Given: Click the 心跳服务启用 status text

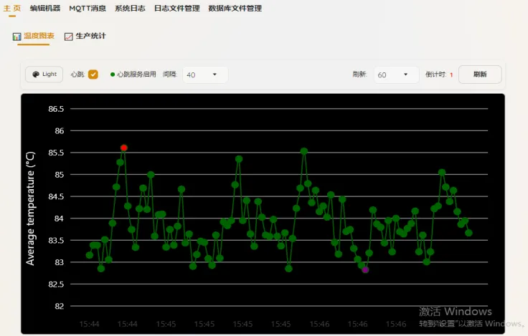Looking at the screenshot, I should (x=136, y=75).
